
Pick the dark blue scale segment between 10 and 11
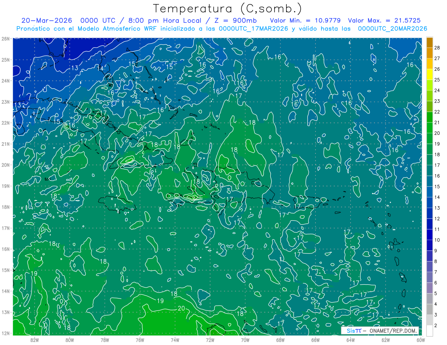pyautogui.click(x=429, y=235)
